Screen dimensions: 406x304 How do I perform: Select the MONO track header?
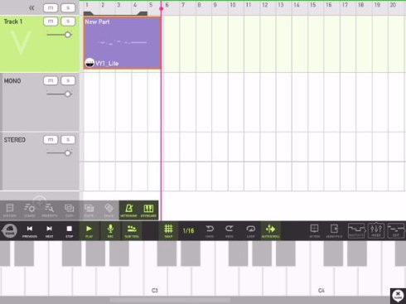pyautogui.click(x=40, y=102)
